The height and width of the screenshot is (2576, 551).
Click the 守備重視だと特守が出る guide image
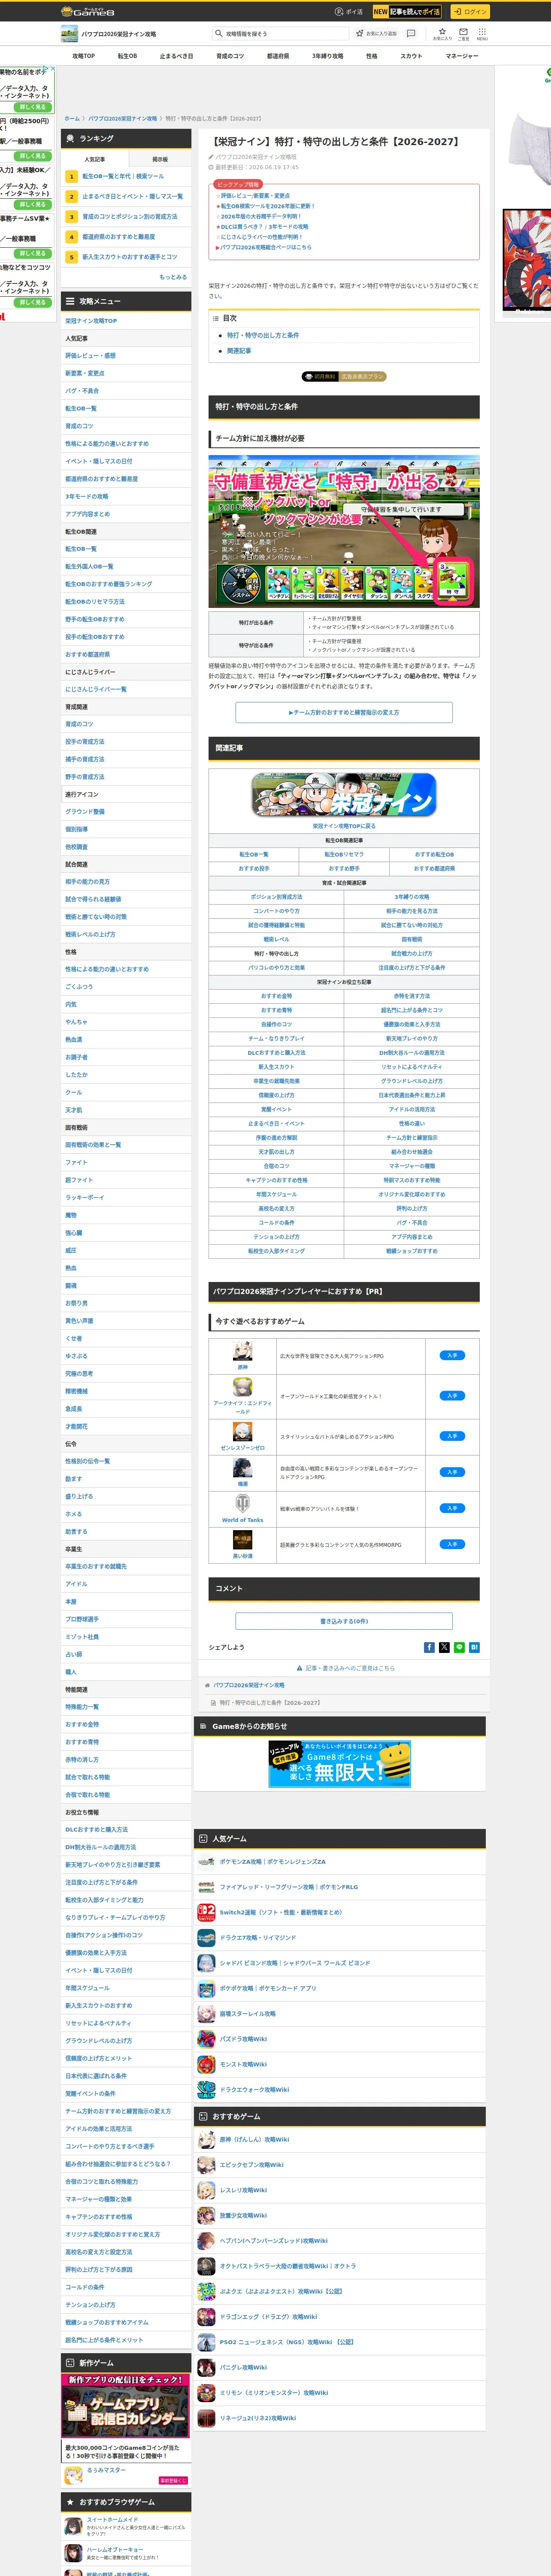[344, 532]
